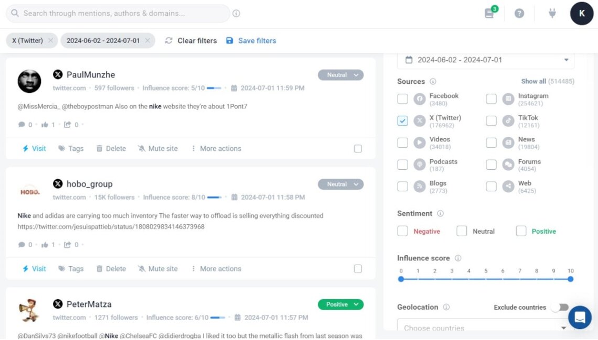
Task: Click the Geolocation info icon
Action: [446, 307]
